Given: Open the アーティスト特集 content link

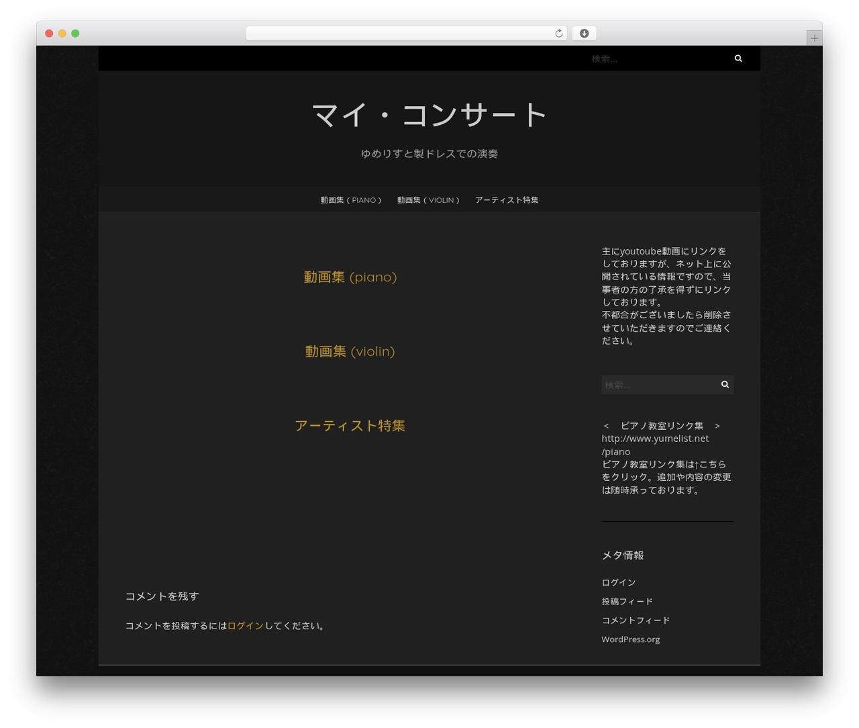Looking at the screenshot, I should click(x=350, y=426).
